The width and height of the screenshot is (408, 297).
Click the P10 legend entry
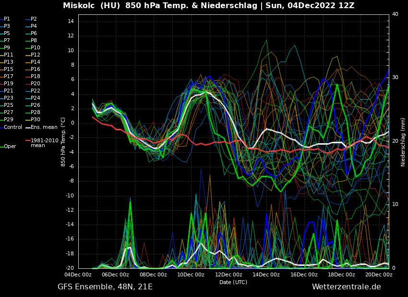coord(35,48)
